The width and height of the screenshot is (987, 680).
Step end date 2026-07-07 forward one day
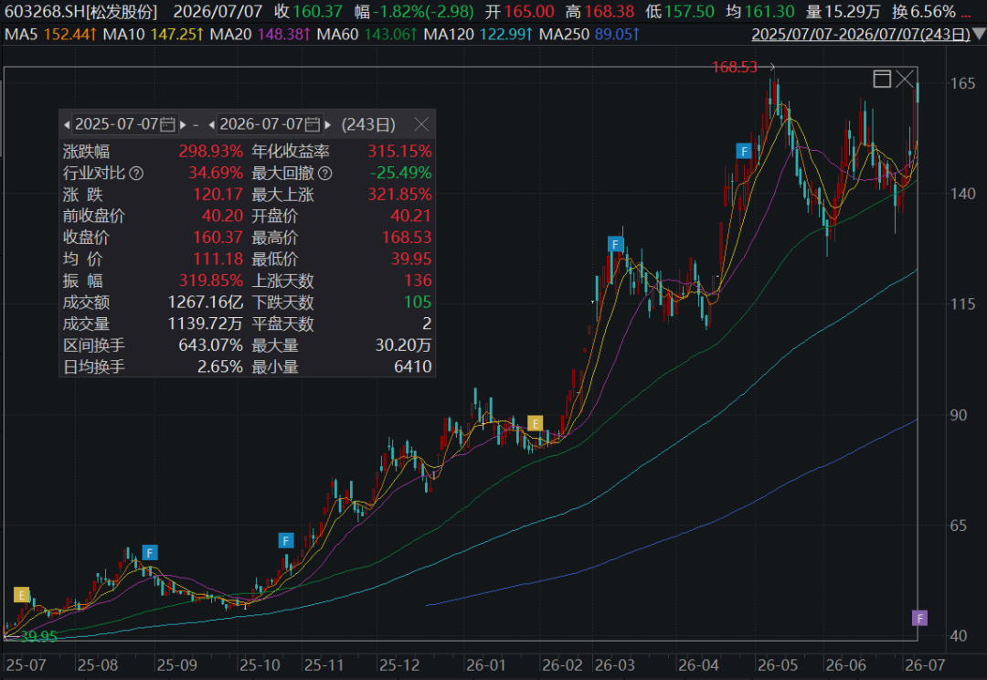pyautogui.click(x=328, y=125)
